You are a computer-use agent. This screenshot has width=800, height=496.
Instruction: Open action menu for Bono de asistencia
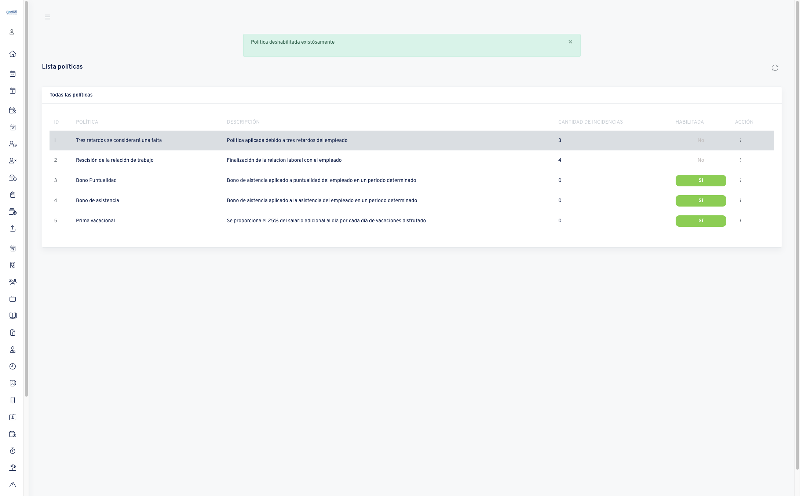click(x=740, y=201)
